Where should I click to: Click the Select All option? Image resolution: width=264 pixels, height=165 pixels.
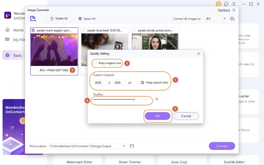pos(87,19)
